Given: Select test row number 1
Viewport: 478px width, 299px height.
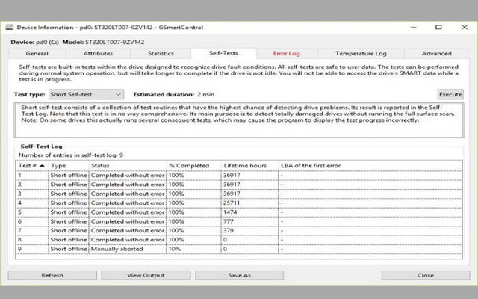Looking at the screenshot, I should pos(239,176).
